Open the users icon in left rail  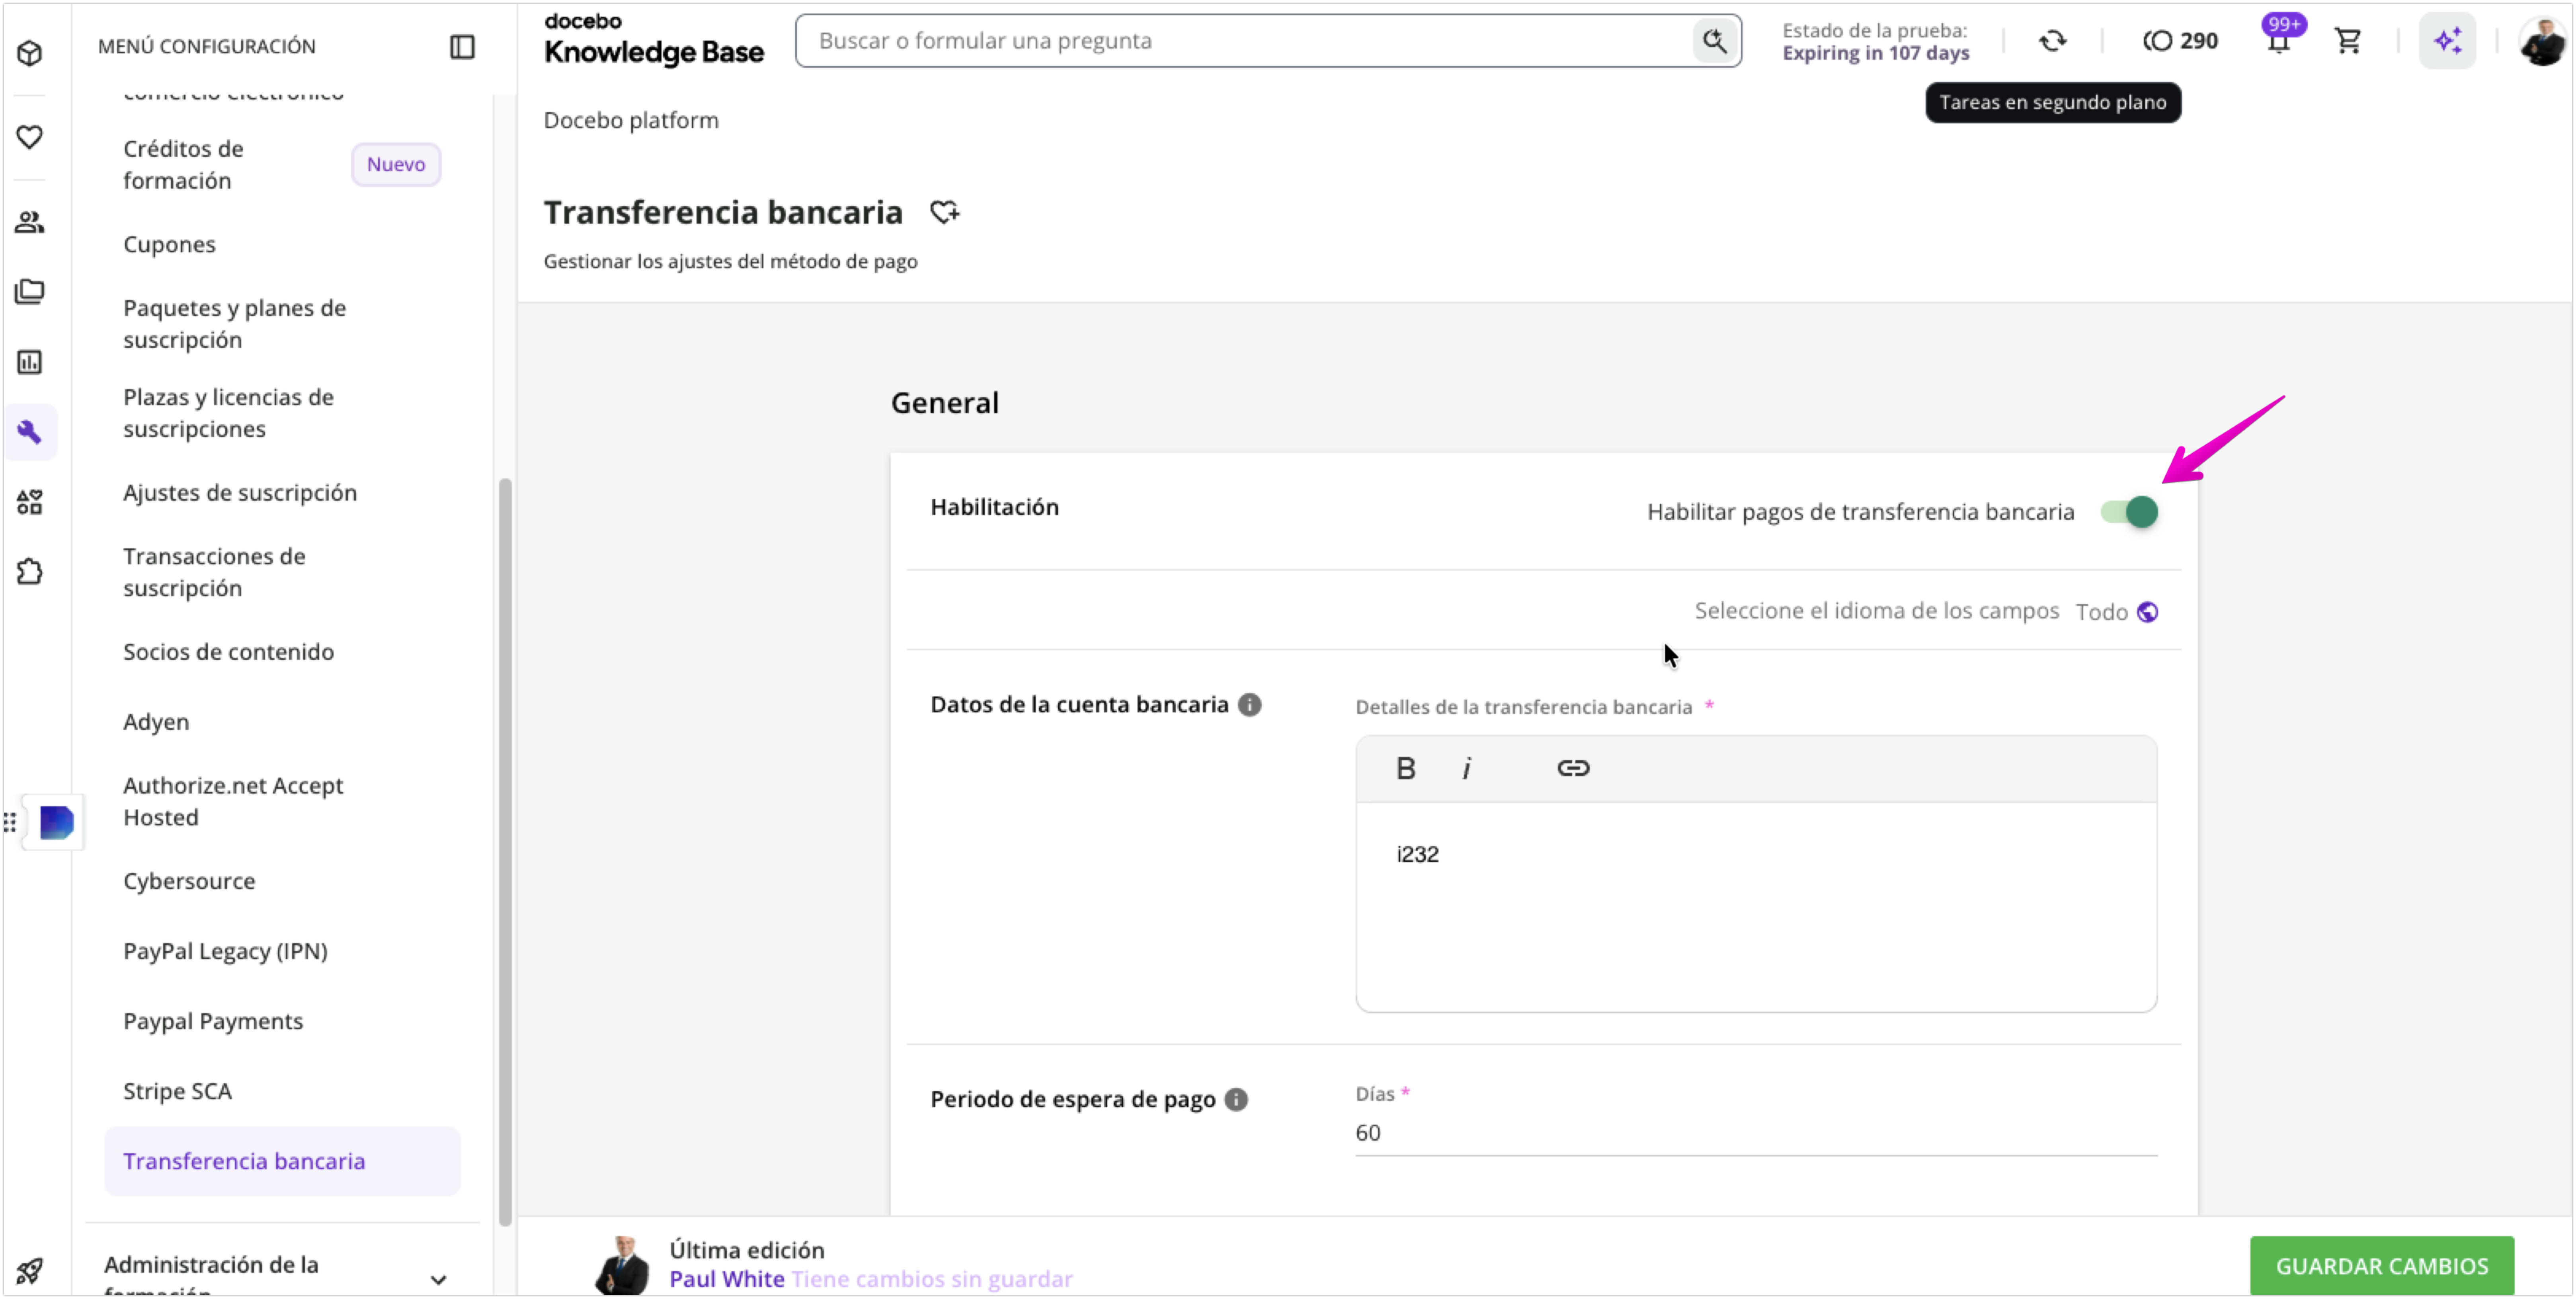point(30,222)
